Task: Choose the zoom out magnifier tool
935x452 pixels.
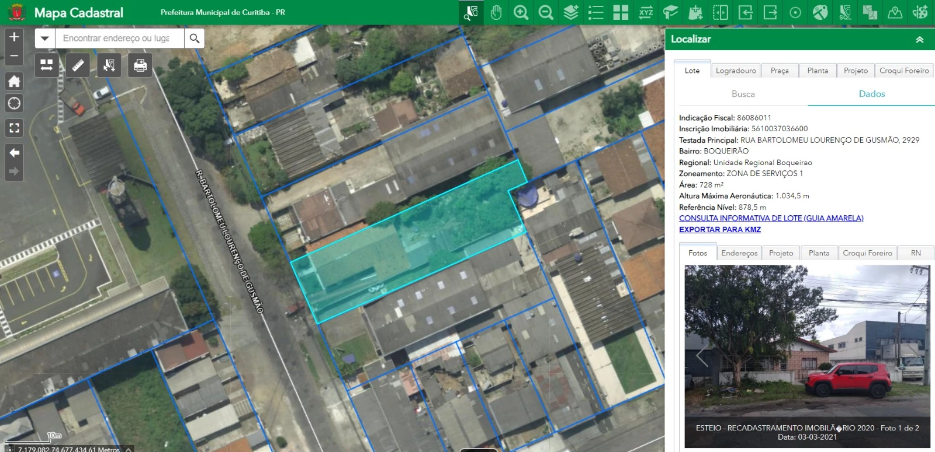Action: (546, 12)
